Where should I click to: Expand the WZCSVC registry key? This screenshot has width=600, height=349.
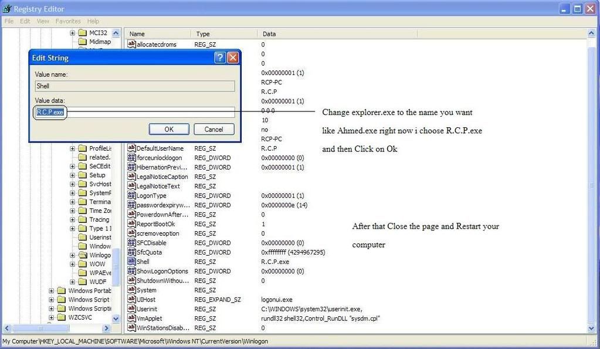coord(51,317)
